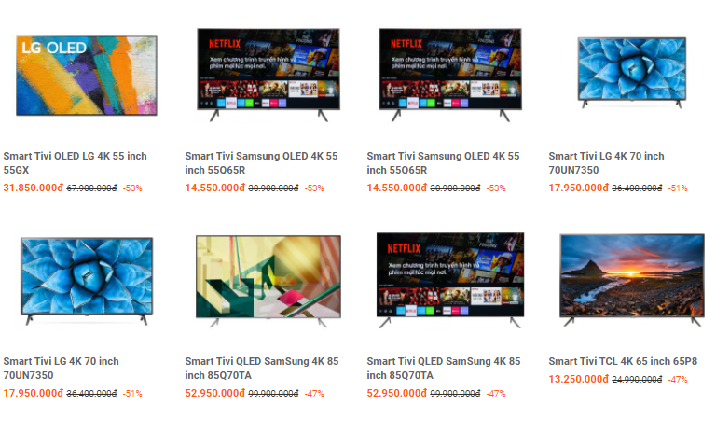
Task: Click the bottom-row crossed-out 36.400.000đ price
Action: (91, 394)
